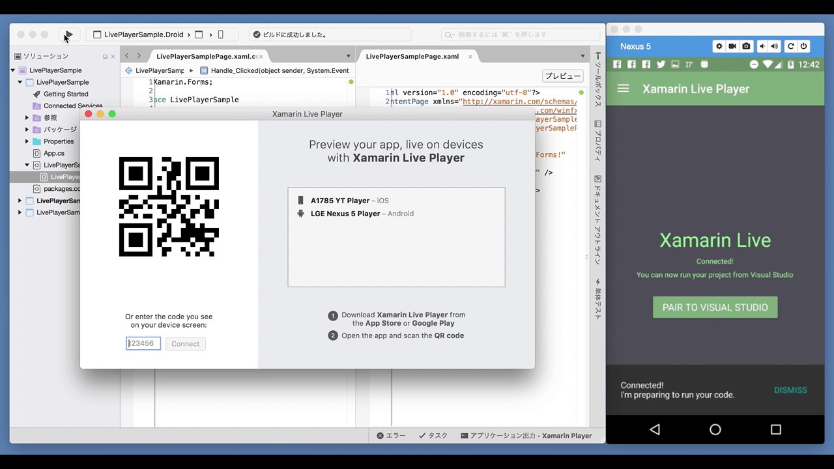Tap the Android home circle button

(x=715, y=429)
